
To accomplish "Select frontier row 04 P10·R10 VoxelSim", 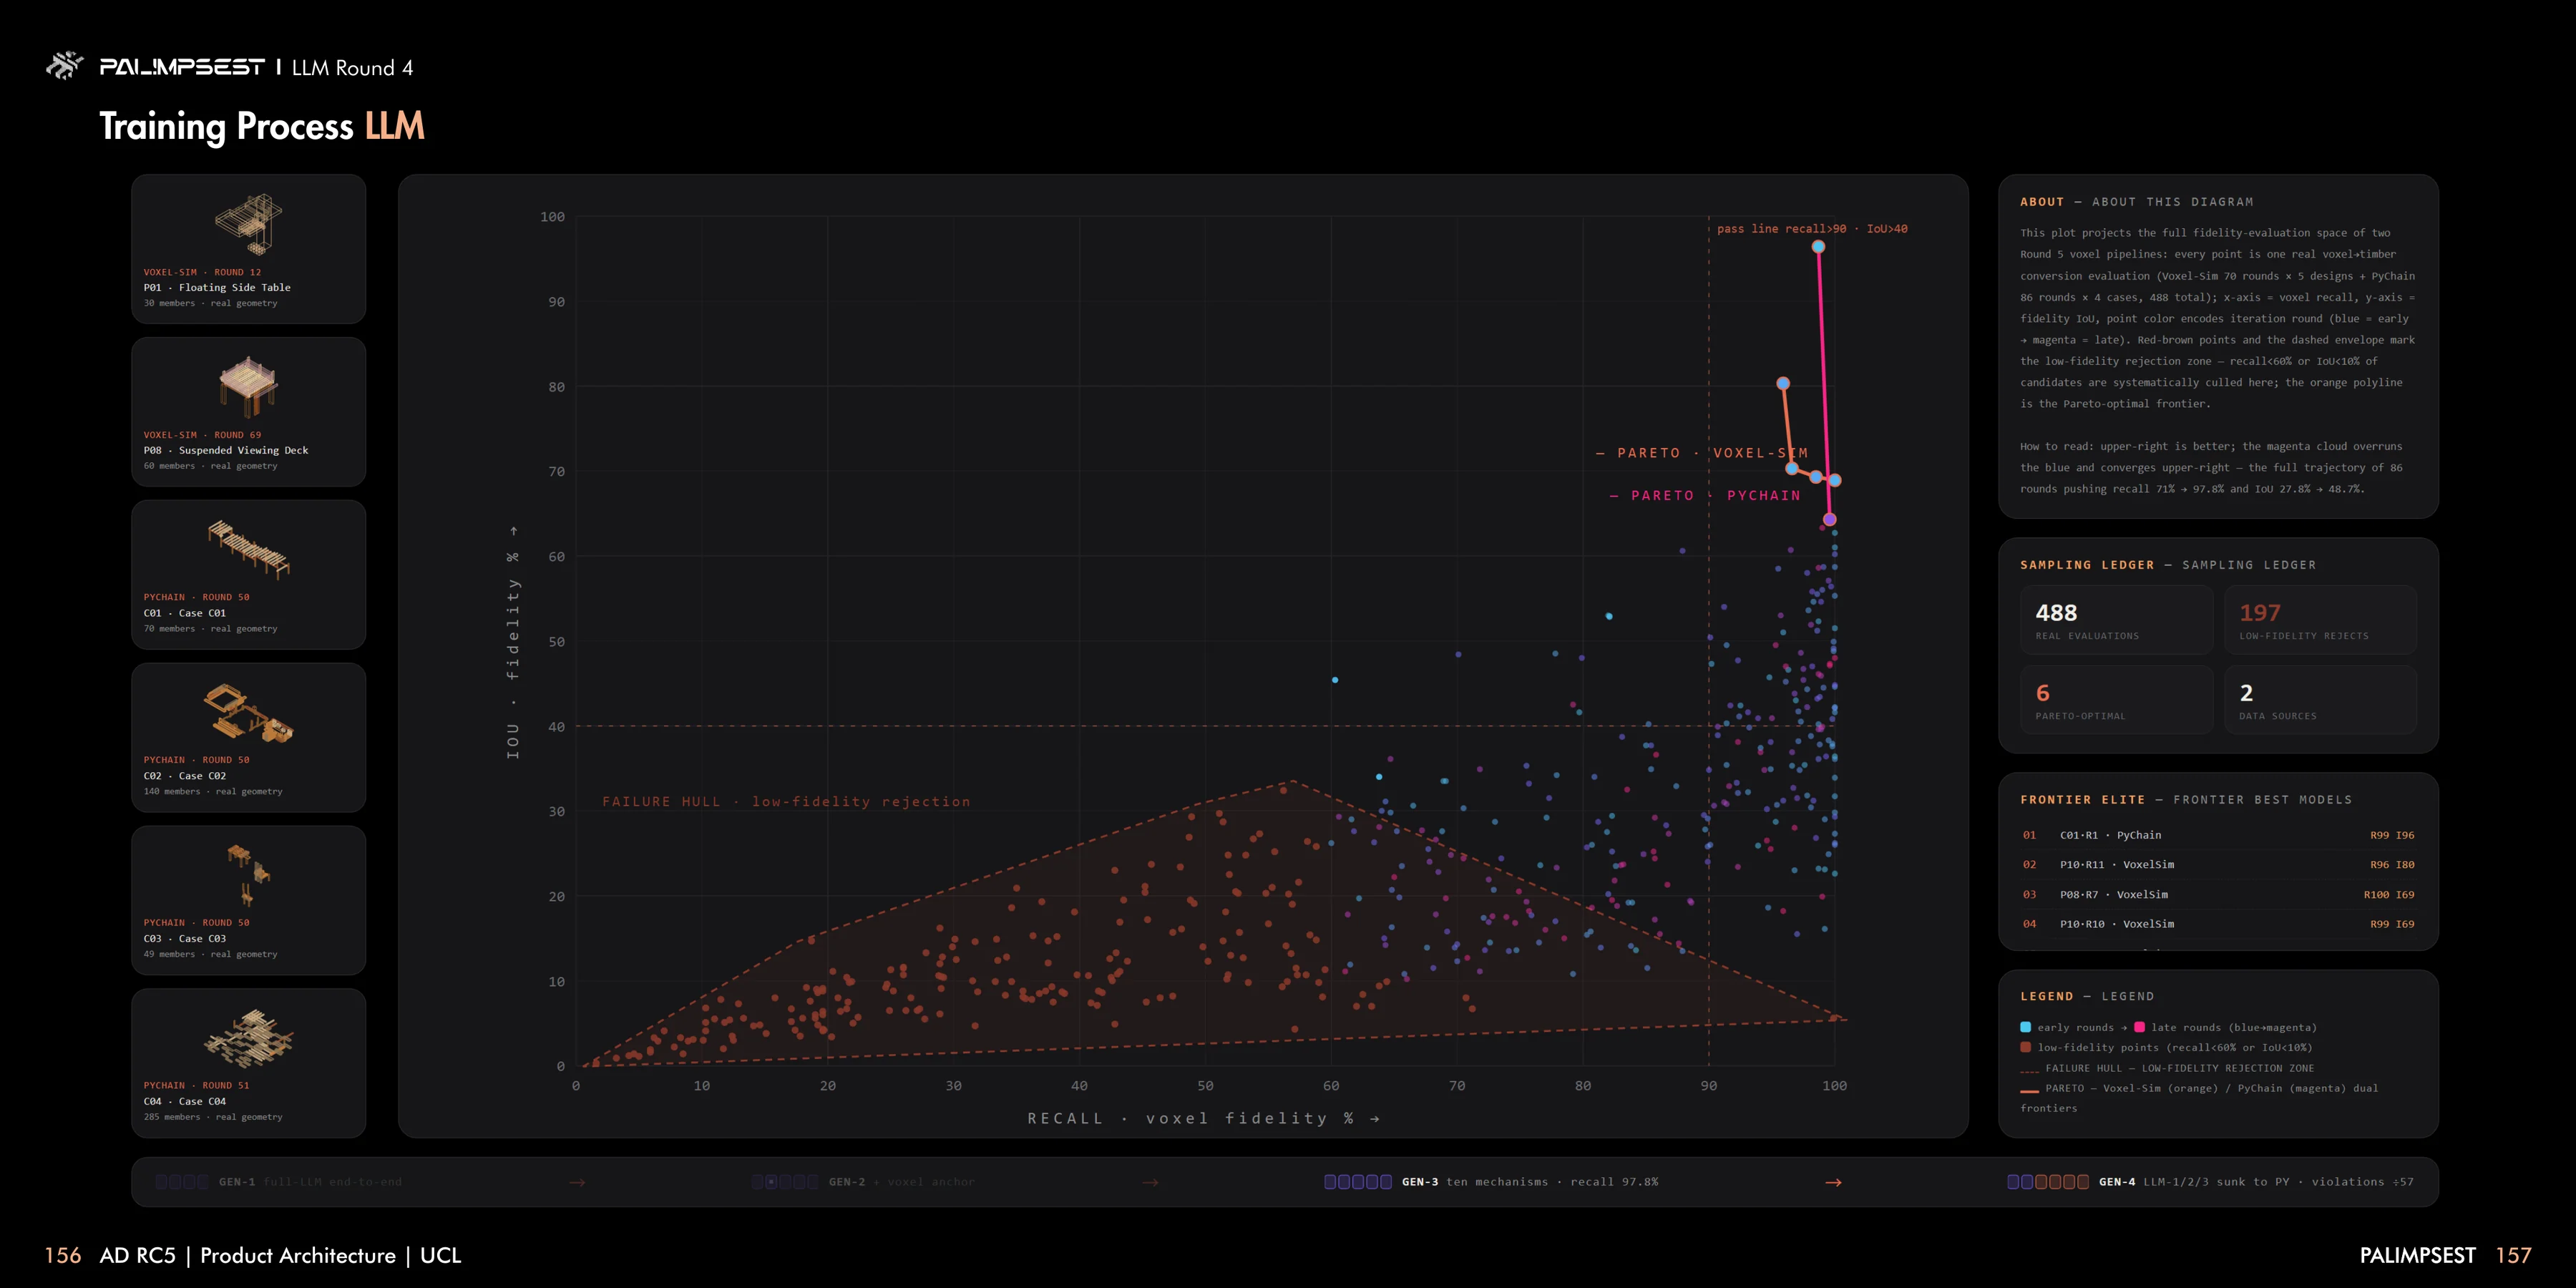I will point(2218,924).
